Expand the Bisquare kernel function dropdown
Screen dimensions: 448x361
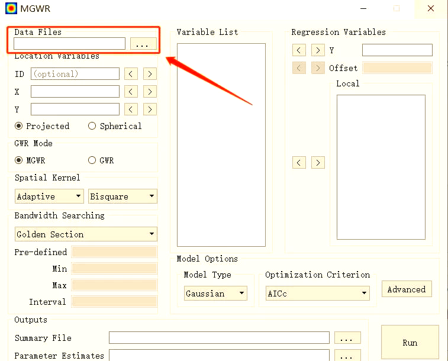tap(123, 196)
